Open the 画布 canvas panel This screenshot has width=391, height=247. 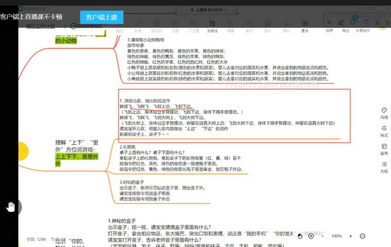click(x=384, y=149)
